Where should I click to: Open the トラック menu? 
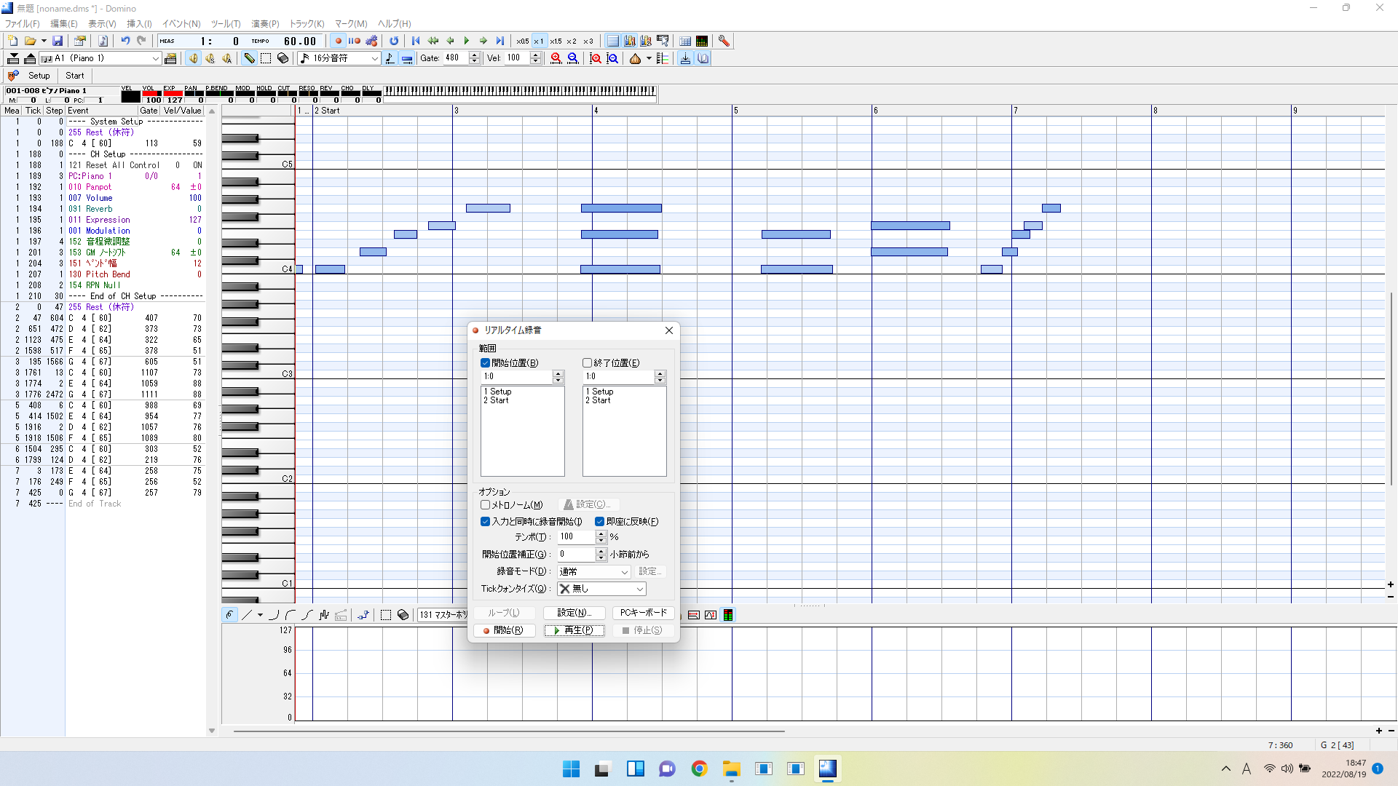click(307, 24)
